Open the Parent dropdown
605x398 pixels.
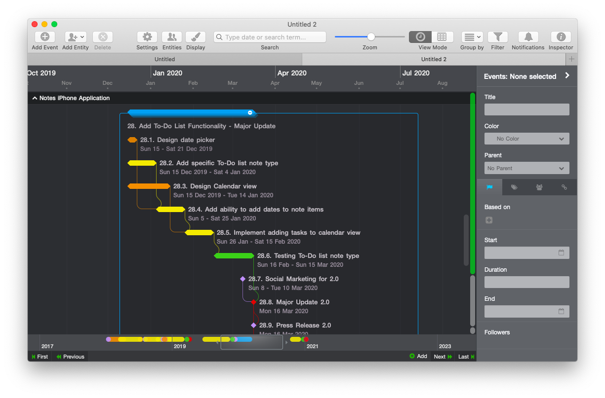(x=526, y=168)
